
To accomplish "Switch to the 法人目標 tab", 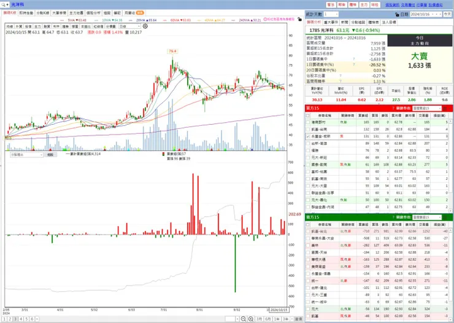I will (x=389, y=22).
